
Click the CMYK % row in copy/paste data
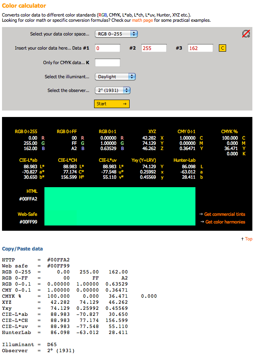pos(79,296)
